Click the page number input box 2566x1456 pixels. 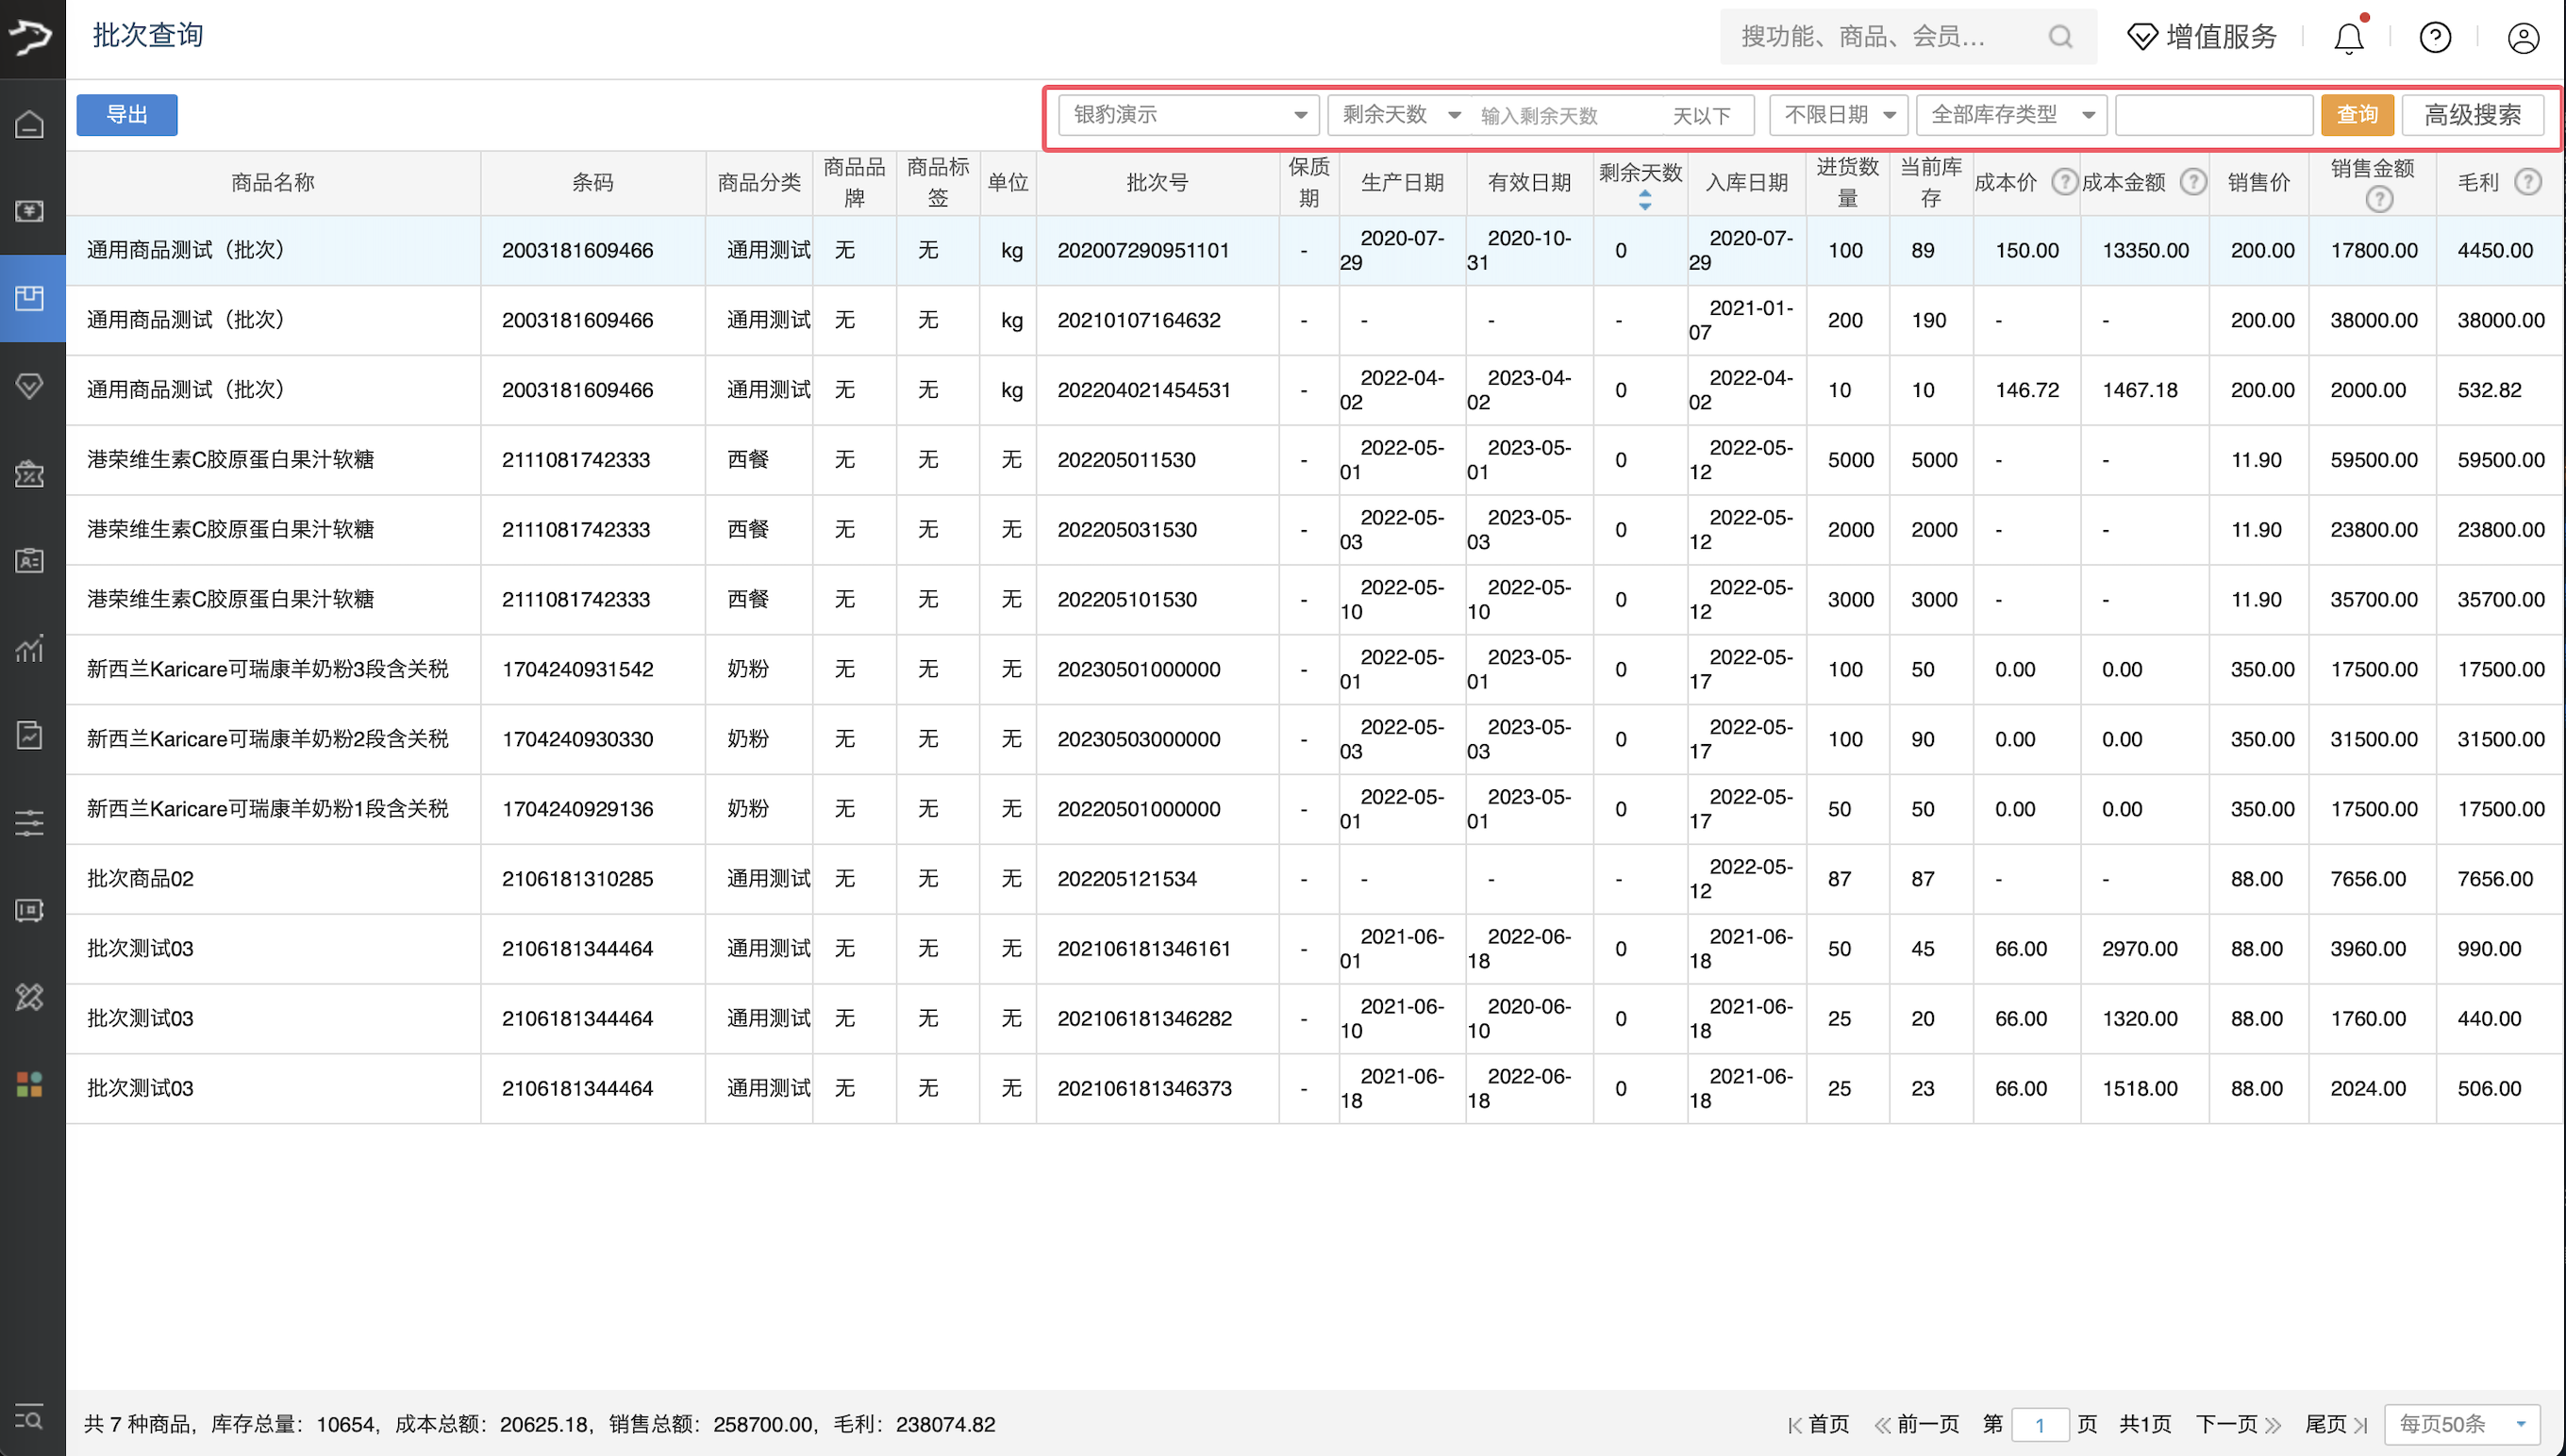[2040, 1424]
